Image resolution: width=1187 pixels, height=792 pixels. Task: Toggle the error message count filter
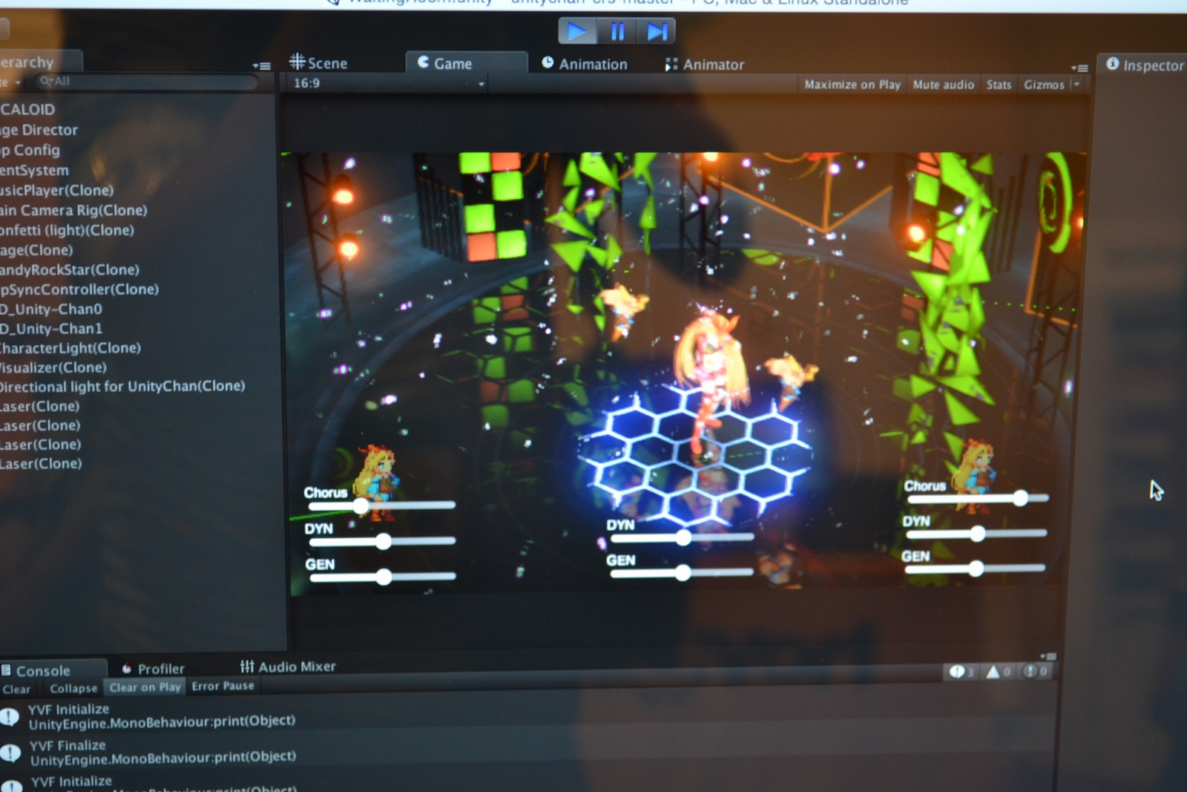click(1035, 672)
